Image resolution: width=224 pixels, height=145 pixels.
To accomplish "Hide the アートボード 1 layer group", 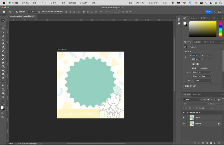I will point(184,113).
